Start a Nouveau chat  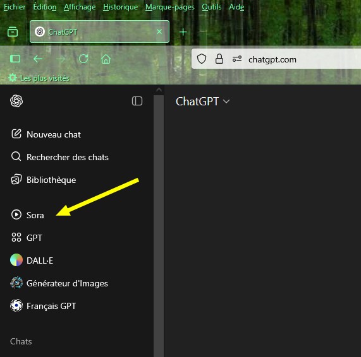pos(46,134)
